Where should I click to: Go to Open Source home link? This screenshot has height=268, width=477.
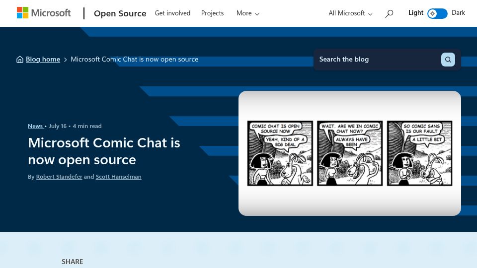pos(120,13)
